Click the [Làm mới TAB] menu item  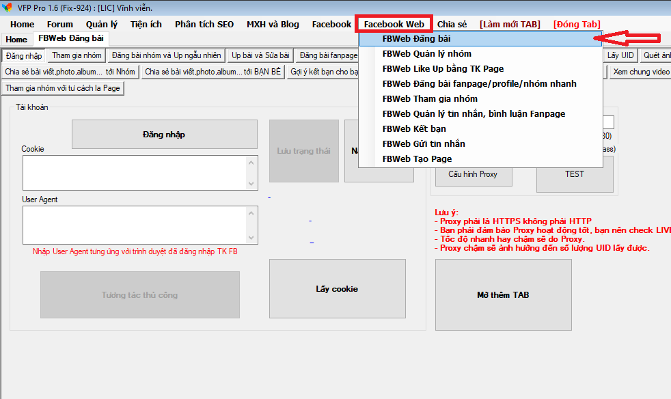(510, 24)
